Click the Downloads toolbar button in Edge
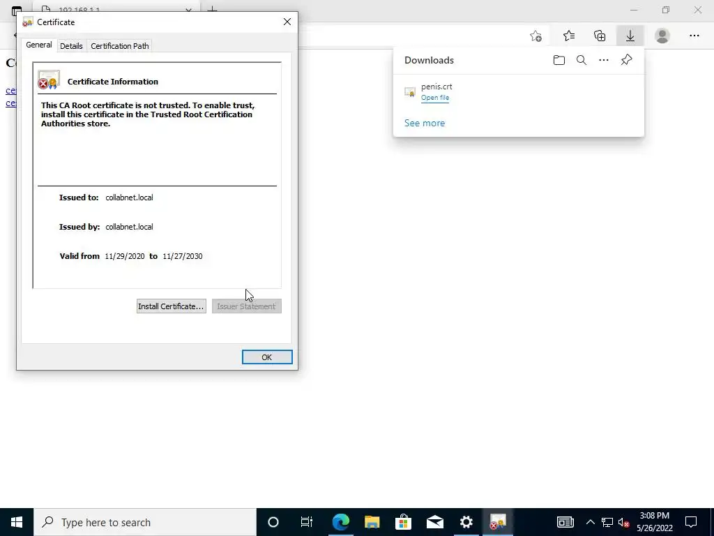This screenshot has width=714, height=536. point(630,36)
